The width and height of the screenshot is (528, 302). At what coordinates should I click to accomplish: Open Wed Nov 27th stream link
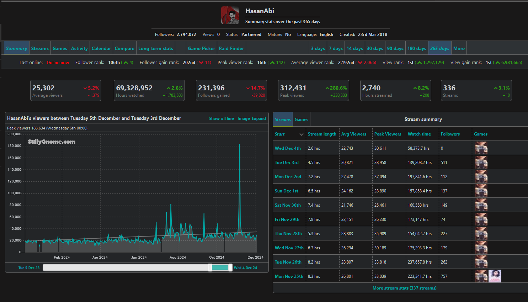(289, 248)
